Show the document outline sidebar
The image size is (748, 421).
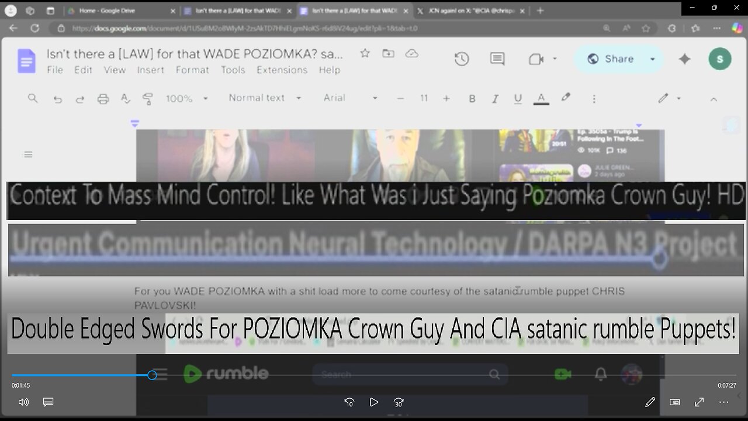pos(28,154)
